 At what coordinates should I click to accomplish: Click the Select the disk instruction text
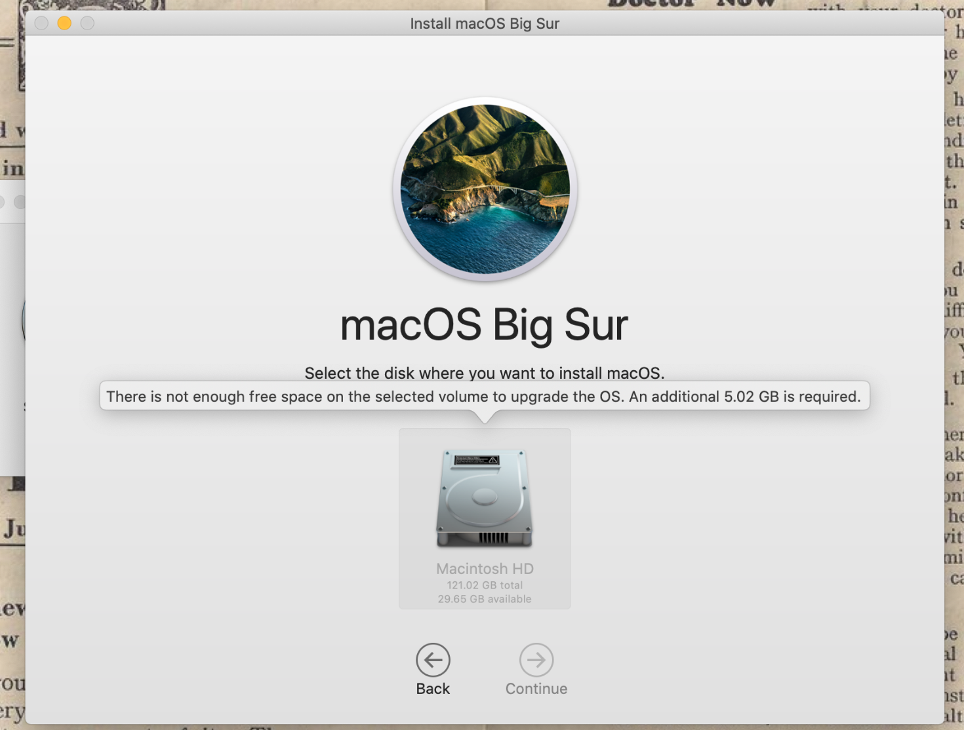[x=484, y=373]
